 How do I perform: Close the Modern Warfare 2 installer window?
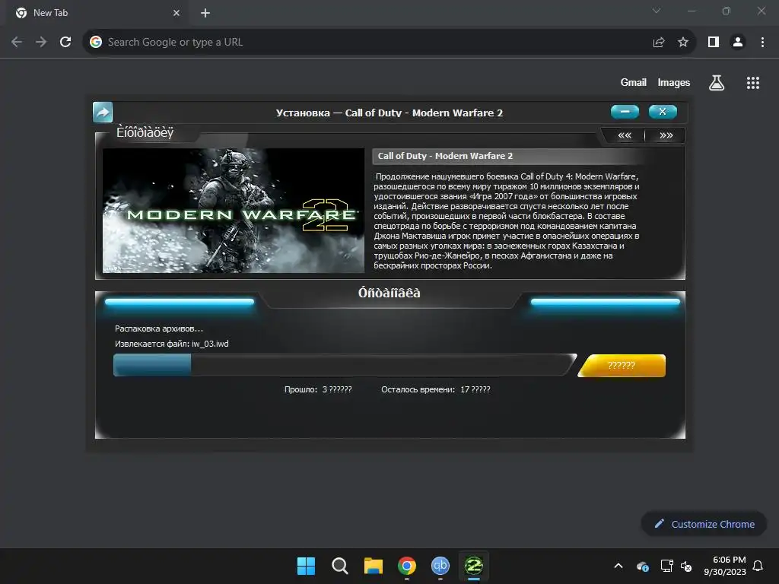tap(663, 112)
